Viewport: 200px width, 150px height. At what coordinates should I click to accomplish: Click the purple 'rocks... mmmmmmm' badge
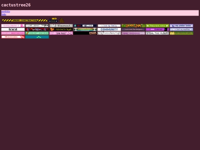point(133,33)
